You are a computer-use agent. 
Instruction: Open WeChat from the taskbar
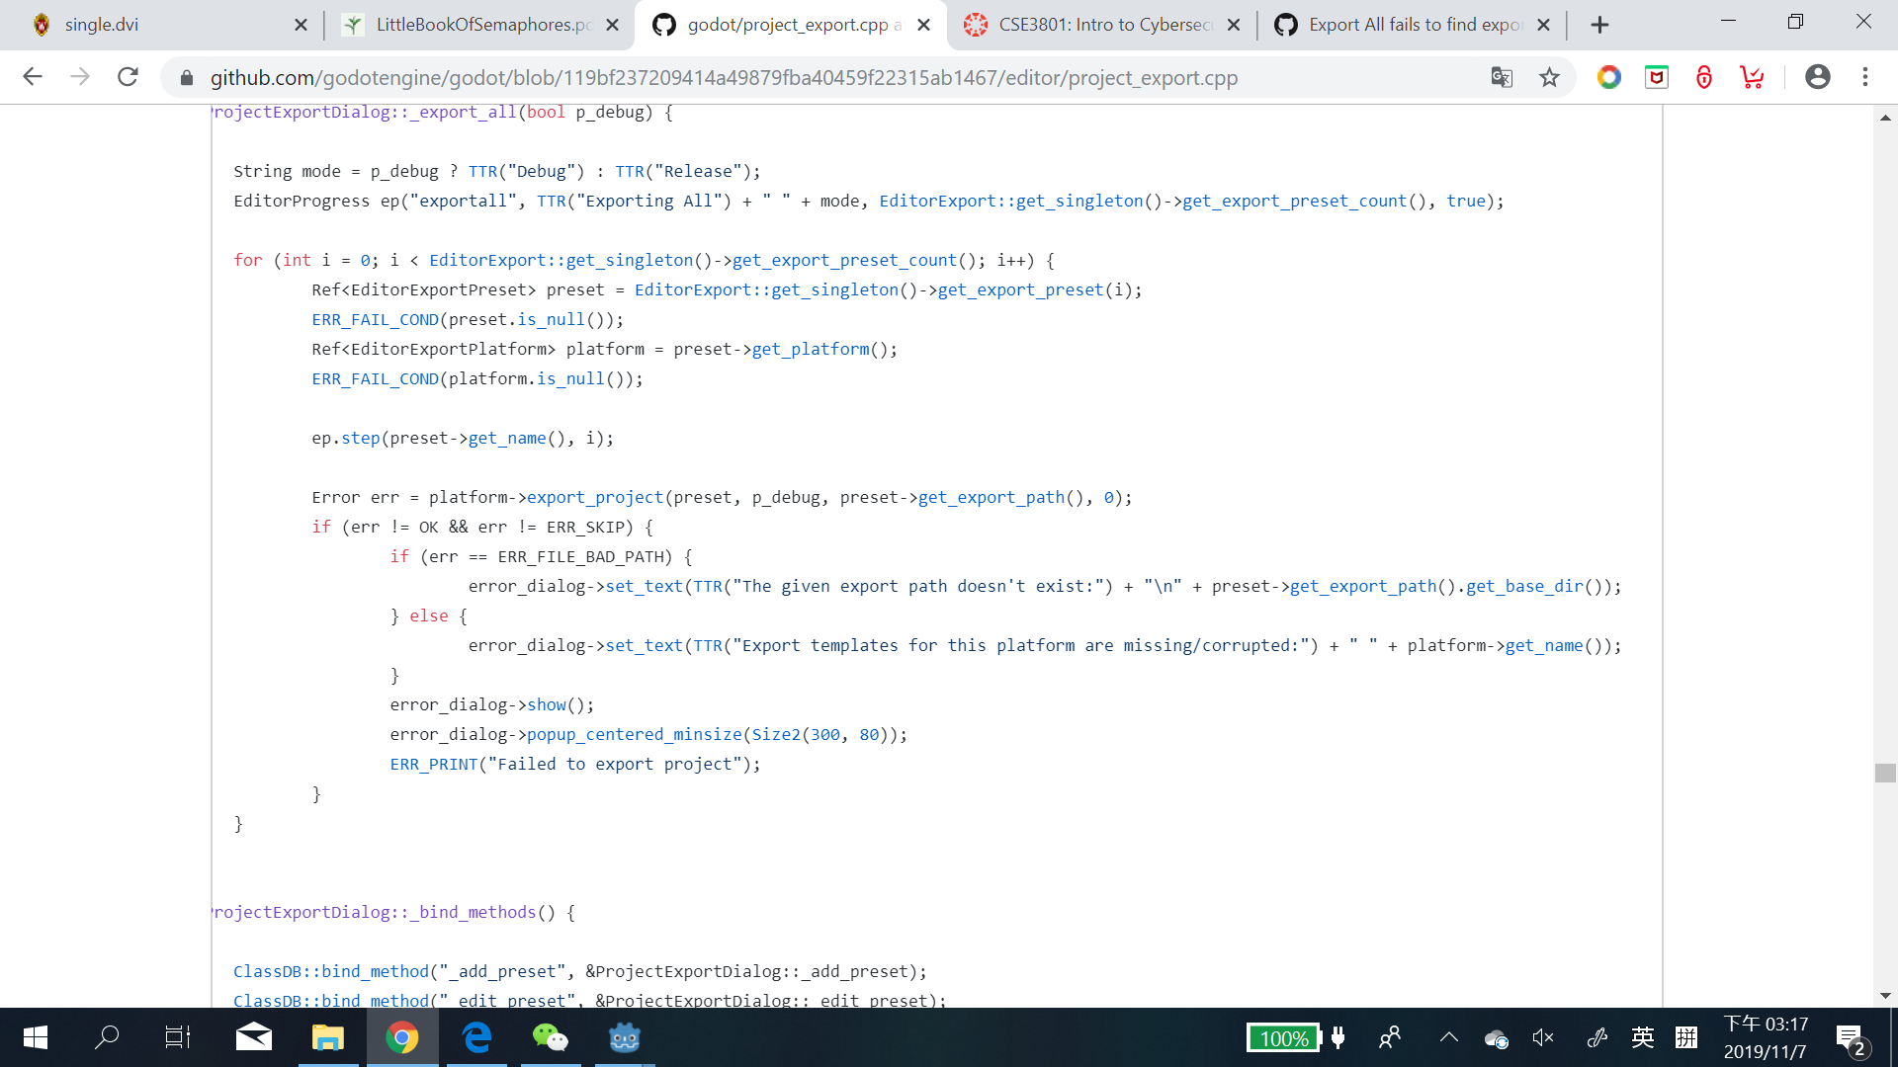click(551, 1037)
